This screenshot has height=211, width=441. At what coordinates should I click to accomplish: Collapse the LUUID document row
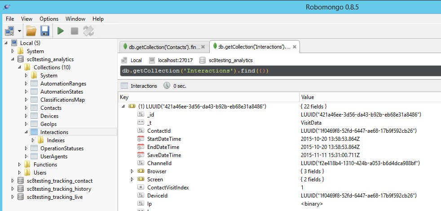pyautogui.click(x=123, y=107)
